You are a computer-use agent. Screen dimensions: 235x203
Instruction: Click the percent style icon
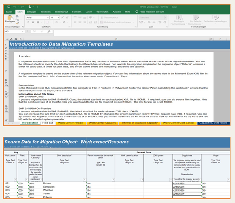point(149,22)
